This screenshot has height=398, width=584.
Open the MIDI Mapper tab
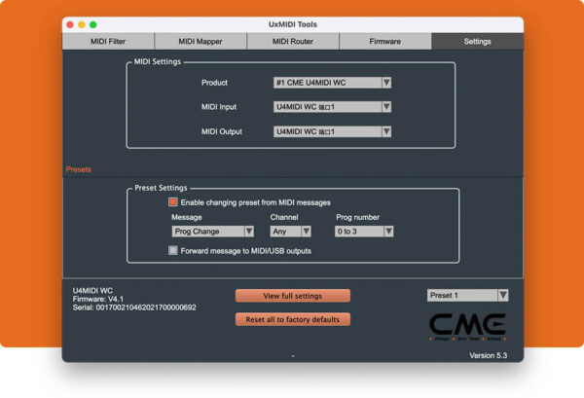[x=201, y=41]
